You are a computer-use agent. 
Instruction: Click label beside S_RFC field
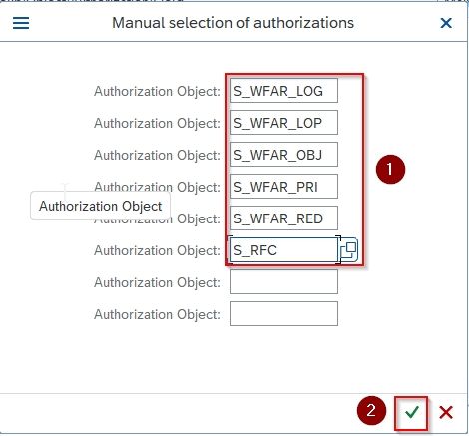[x=157, y=250]
